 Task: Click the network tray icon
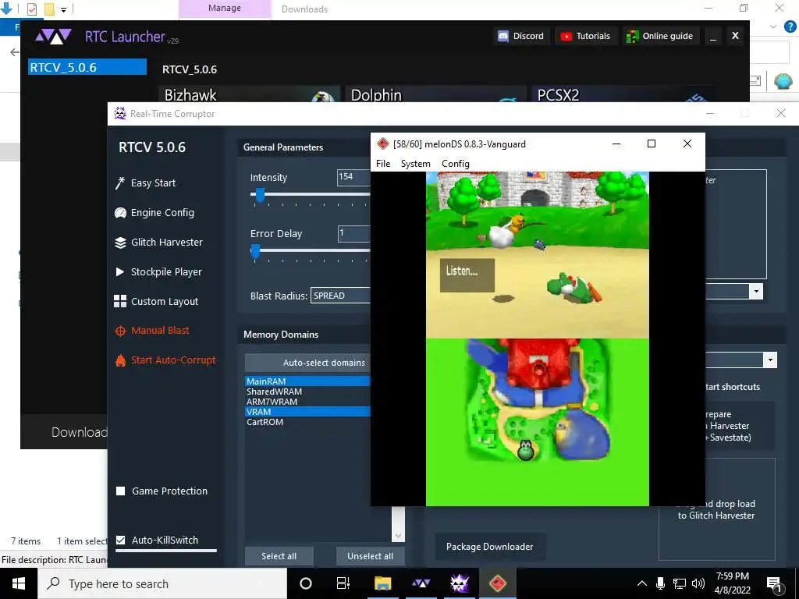coord(680,583)
